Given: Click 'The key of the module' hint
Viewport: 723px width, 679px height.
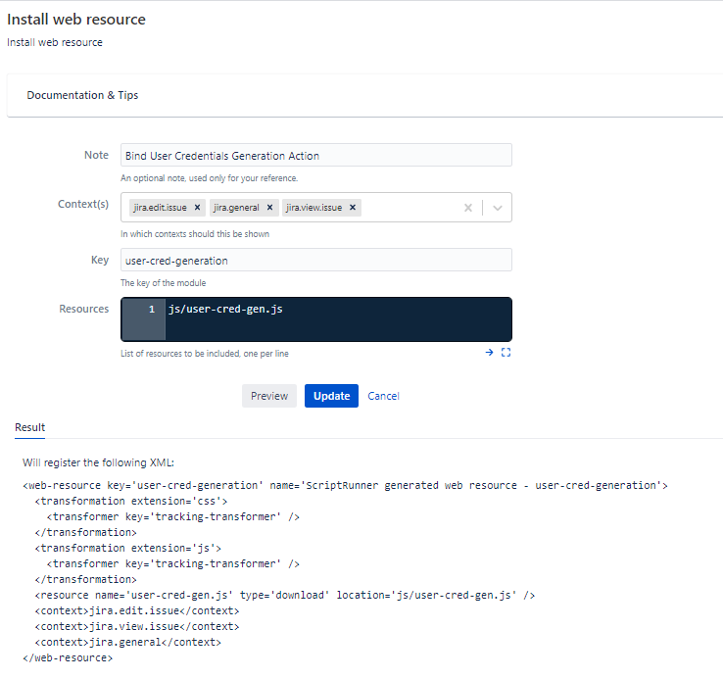Looking at the screenshot, I should [x=164, y=283].
